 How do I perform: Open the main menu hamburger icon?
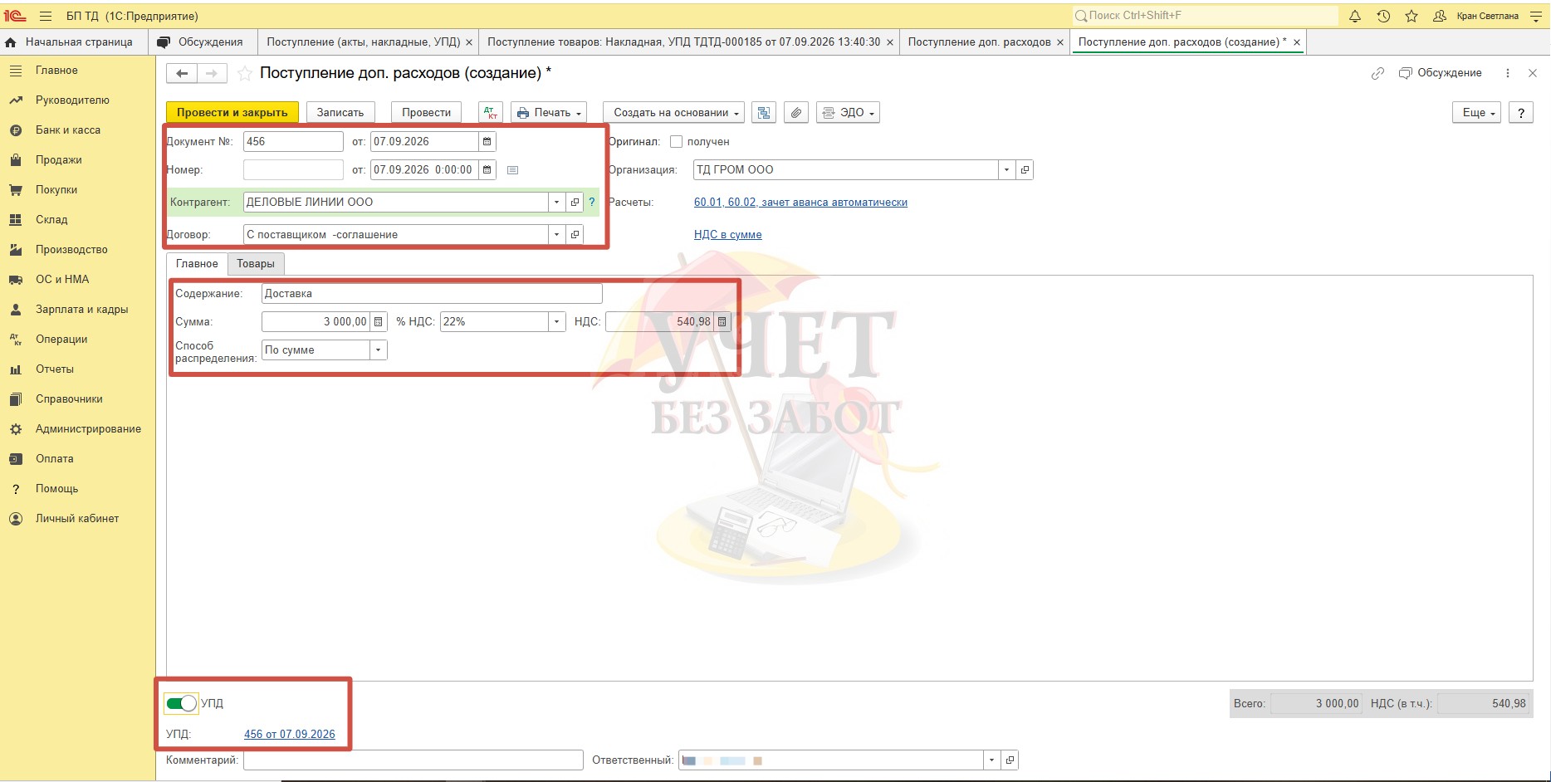46,16
